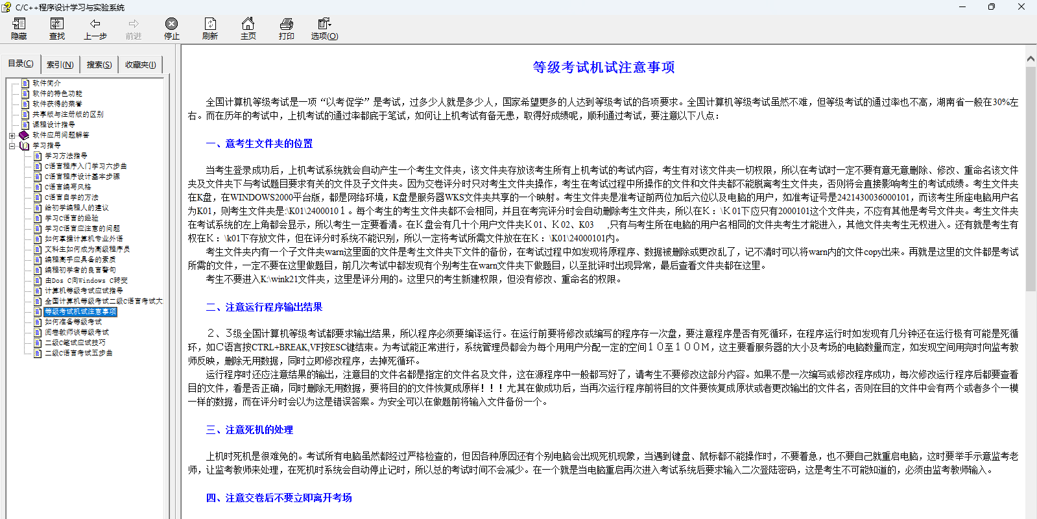The height and width of the screenshot is (519, 1037).
Task: Go back with the 上一步 arrow icon
Action: coord(95,24)
